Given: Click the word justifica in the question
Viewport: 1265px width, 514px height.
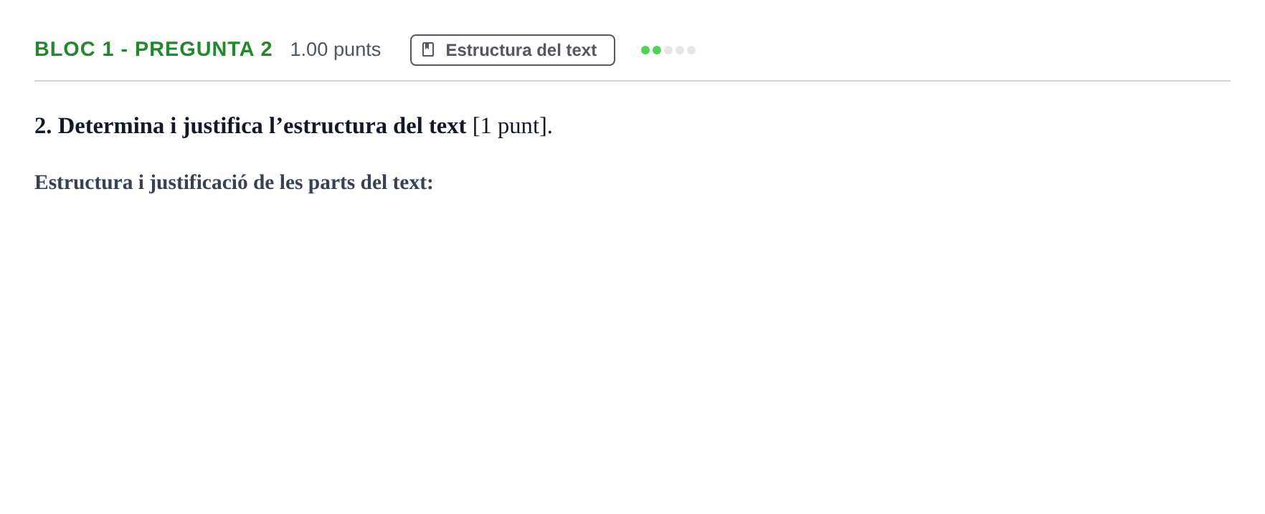Looking at the screenshot, I should tap(223, 127).
